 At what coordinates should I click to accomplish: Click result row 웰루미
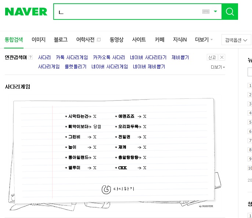click(81, 168)
